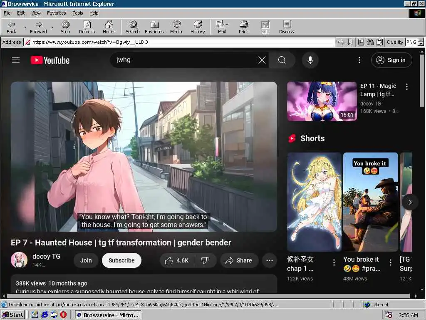Image resolution: width=426 pixels, height=320 pixels.
Task: Open the Forward history dropdown arrow
Action: (x=52, y=27)
